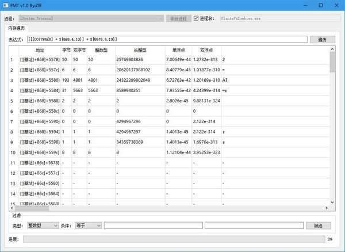Click single float value 8.40779e-45
The image size is (345, 252).
click(178, 70)
